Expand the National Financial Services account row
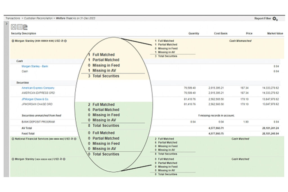Screen dimensions: 288x192 pyautogui.click(x=13, y=139)
